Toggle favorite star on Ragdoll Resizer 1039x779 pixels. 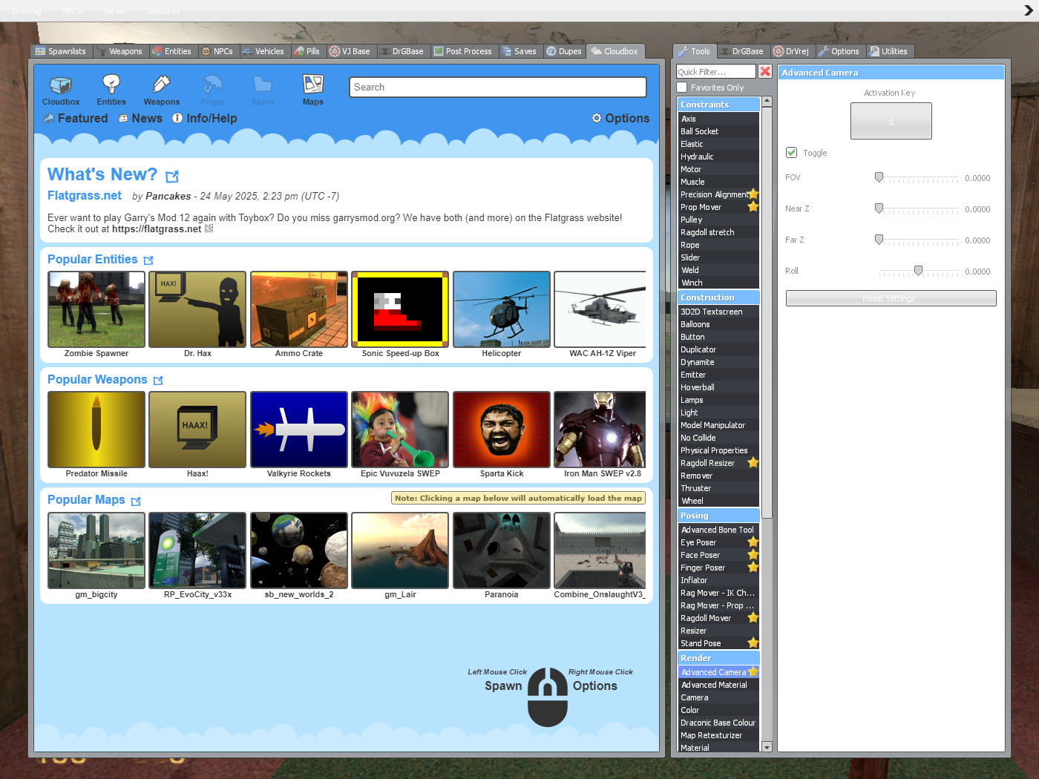click(753, 463)
